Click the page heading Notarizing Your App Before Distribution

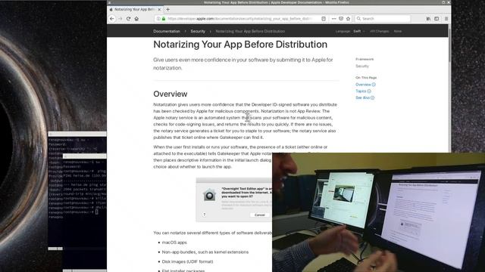coord(240,45)
